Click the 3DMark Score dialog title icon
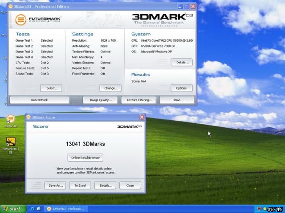 [x=28, y=117]
